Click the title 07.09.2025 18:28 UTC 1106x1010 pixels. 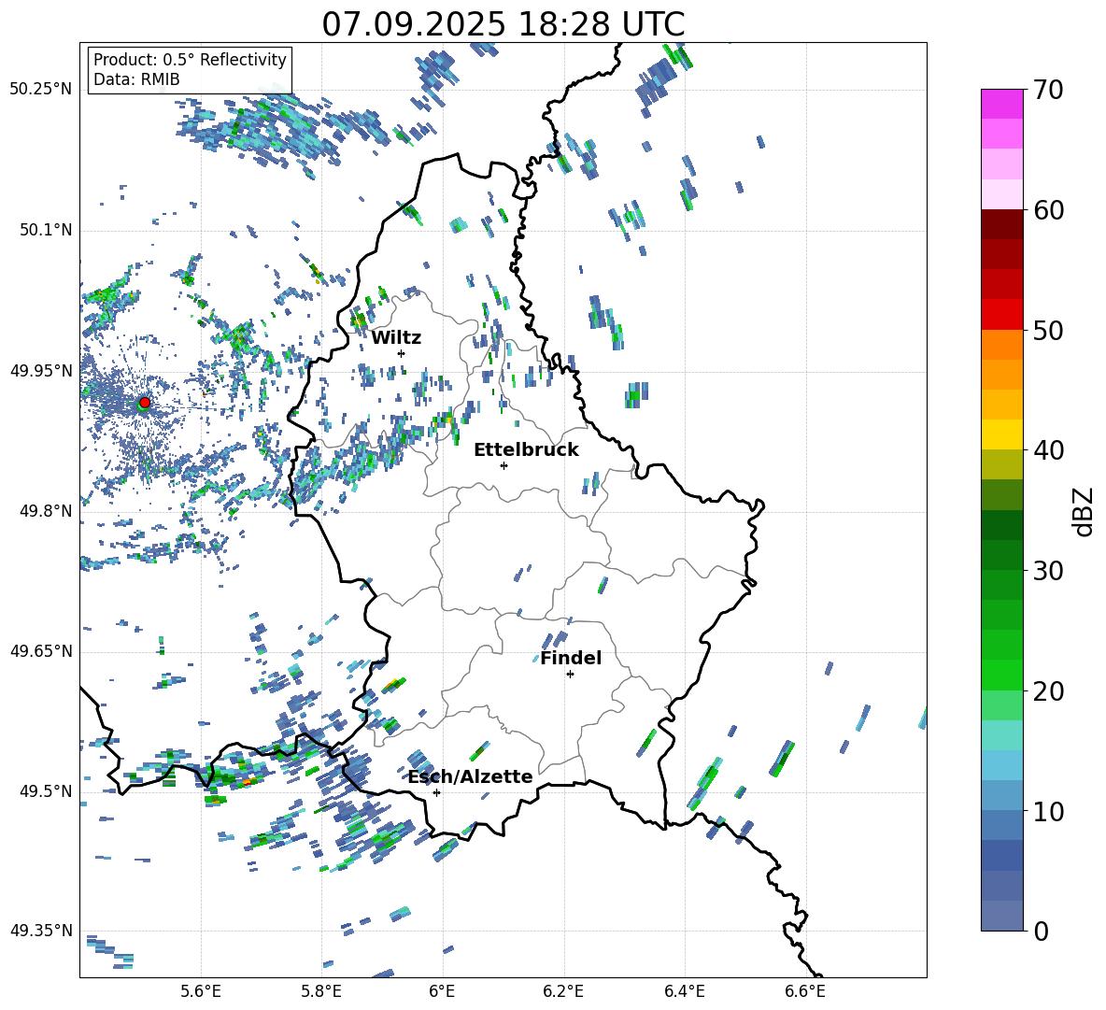[503, 24]
